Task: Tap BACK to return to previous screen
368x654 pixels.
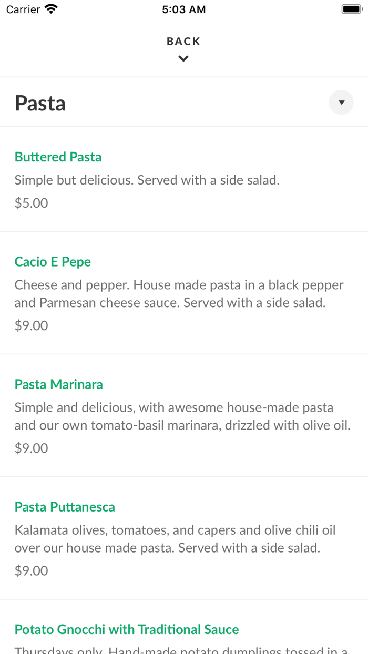Action: click(183, 41)
